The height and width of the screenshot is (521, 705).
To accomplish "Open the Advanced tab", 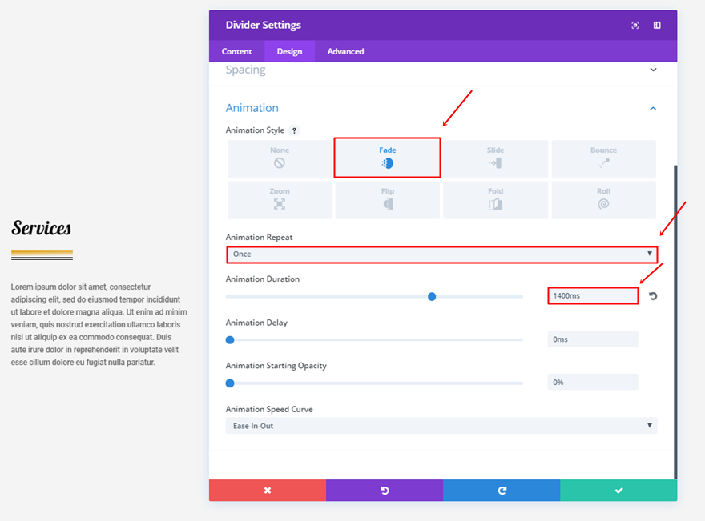I will click(345, 51).
